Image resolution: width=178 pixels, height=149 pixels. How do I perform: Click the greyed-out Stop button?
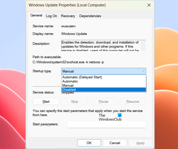coord(75,101)
